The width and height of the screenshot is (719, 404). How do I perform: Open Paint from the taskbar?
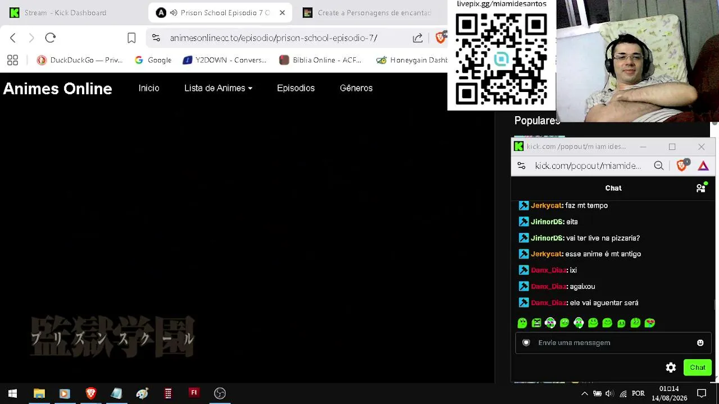tap(142, 393)
